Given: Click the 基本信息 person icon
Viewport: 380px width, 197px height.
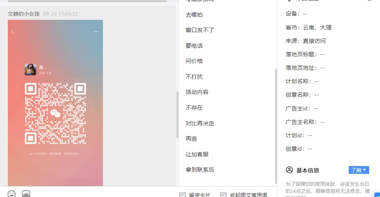Looking at the screenshot, I should tap(289, 170).
